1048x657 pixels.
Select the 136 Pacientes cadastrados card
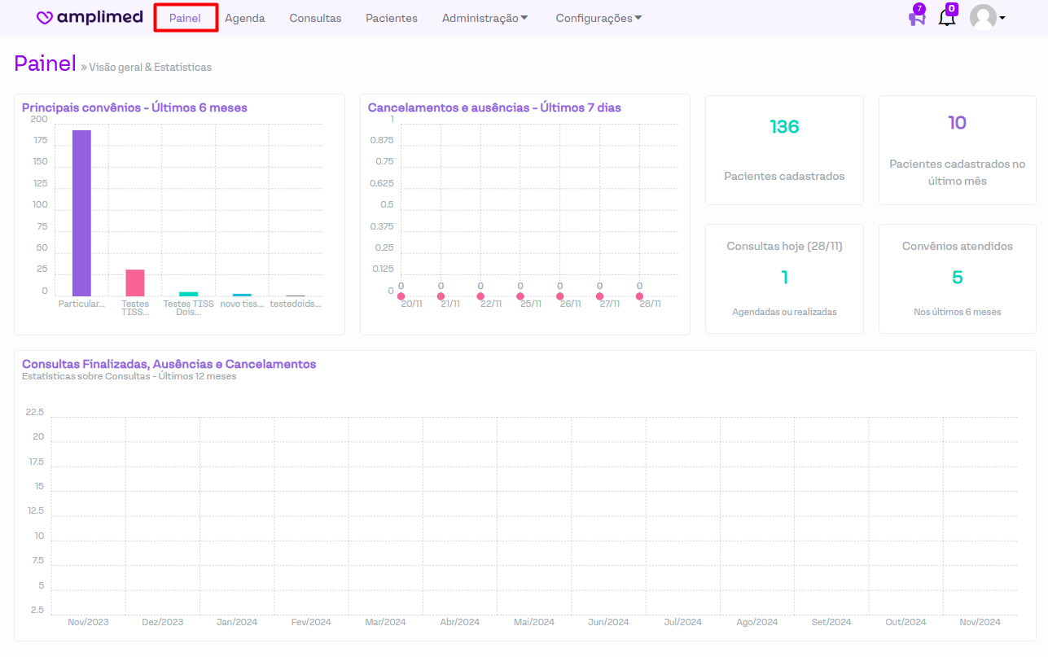784,150
